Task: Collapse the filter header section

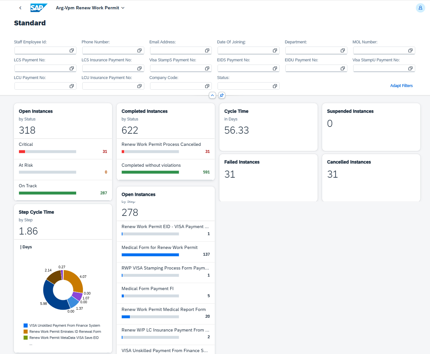Action: pyautogui.click(x=212, y=95)
